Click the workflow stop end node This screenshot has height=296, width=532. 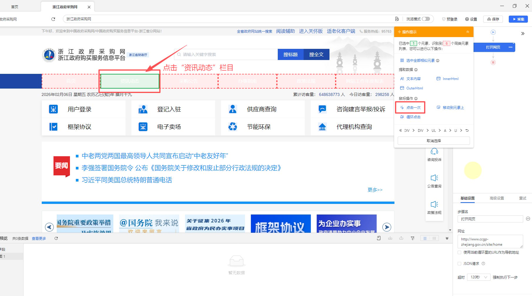[x=493, y=62]
